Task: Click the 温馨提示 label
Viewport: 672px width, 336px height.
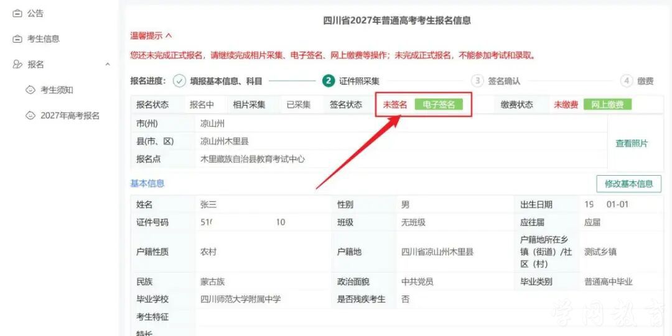Action: click(146, 35)
